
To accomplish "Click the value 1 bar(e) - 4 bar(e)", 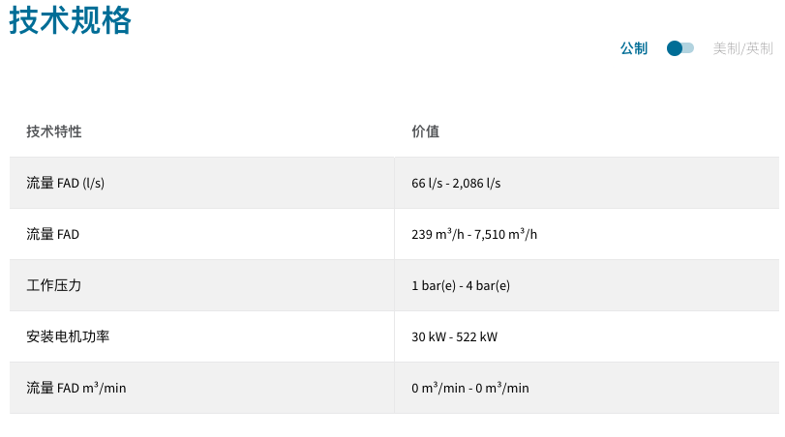I will (x=461, y=285).
